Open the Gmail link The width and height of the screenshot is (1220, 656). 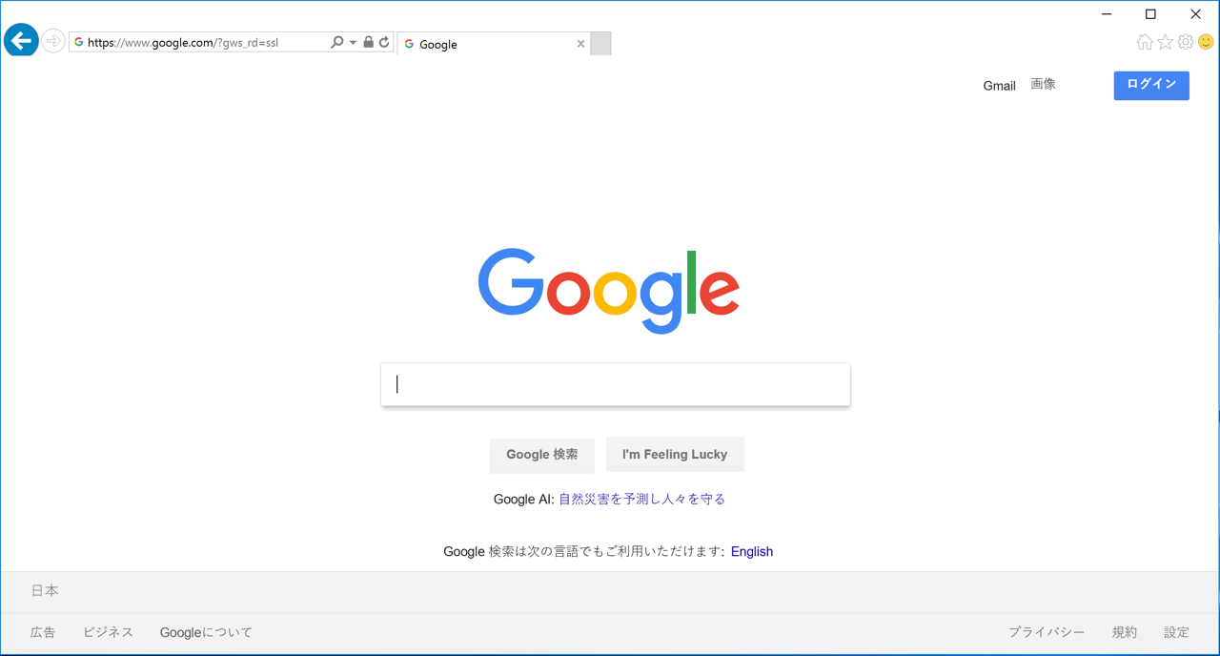click(999, 86)
